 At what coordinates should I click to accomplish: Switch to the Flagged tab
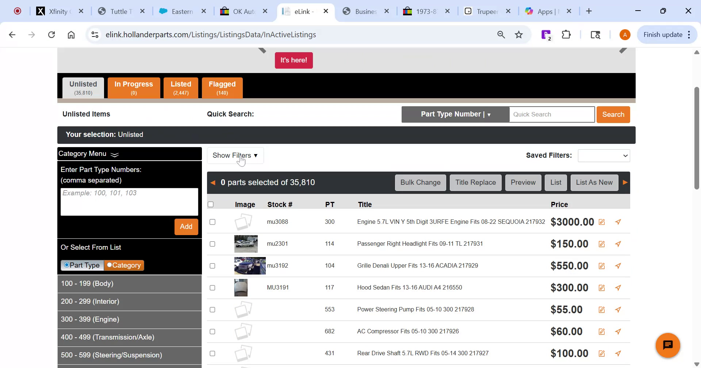coord(222,87)
